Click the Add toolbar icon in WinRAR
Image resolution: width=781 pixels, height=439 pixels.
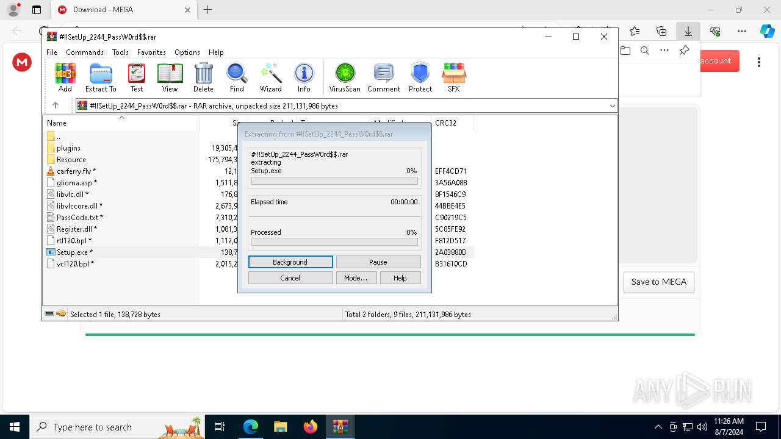[x=65, y=77]
